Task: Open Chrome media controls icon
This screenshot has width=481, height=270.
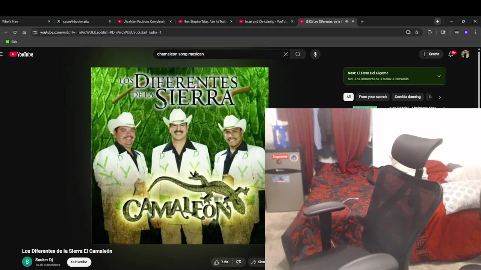Action: pos(457,32)
